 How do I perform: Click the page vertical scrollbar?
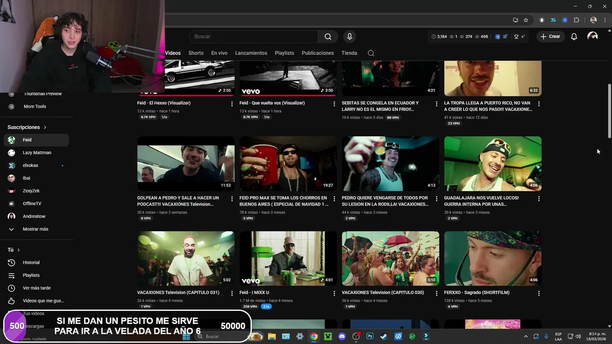tap(609, 111)
